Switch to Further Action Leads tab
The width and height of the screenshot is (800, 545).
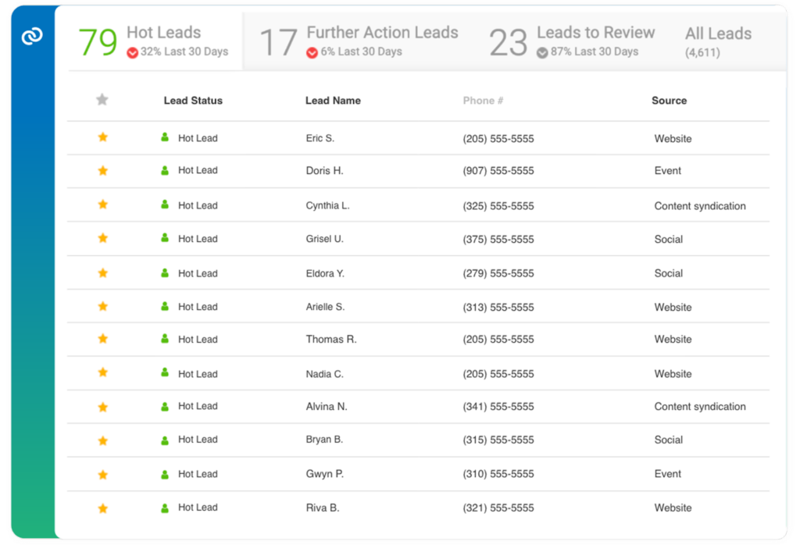[x=359, y=41]
